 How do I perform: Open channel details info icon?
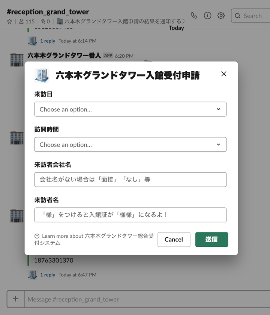(x=207, y=15)
